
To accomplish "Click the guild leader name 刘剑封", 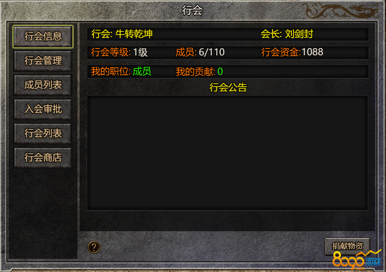I will pos(299,34).
